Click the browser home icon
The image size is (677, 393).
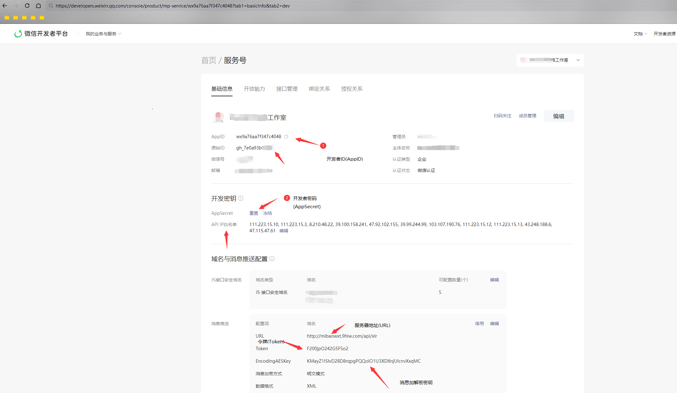[38, 6]
